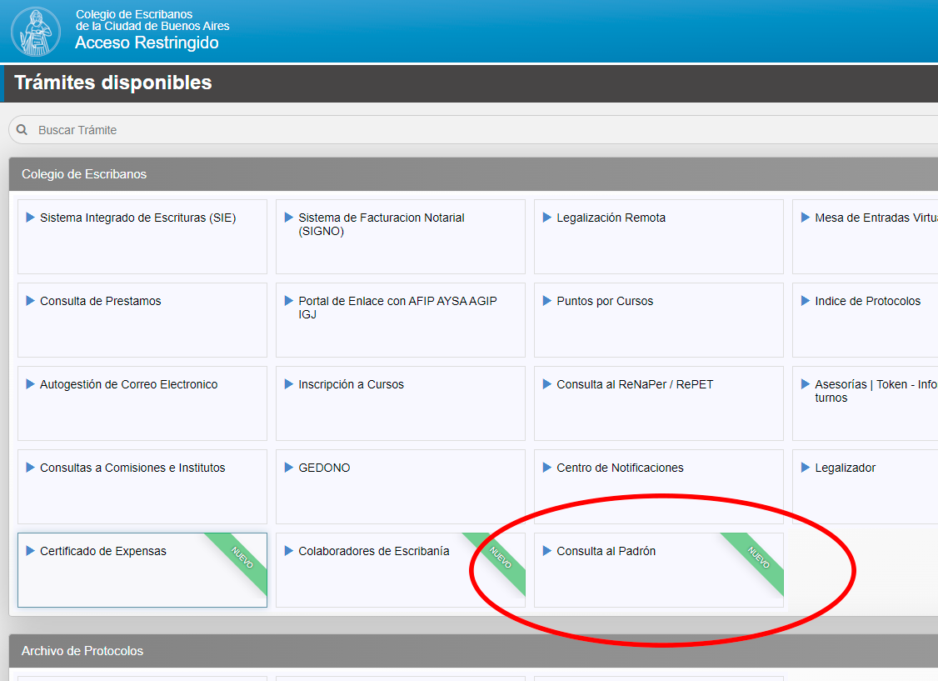Open Autogestión de Correo Electronico

point(142,403)
